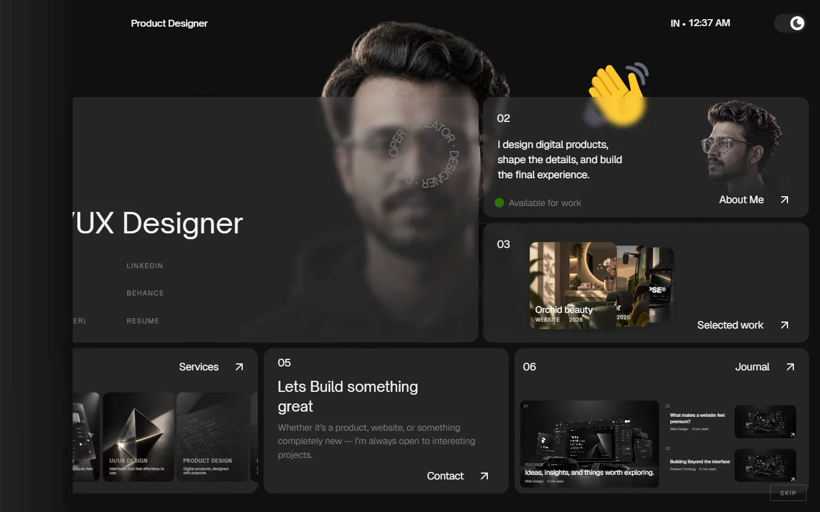Click the Product Designer header title
The width and height of the screenshot is (820, 512).
pos(169,23)
